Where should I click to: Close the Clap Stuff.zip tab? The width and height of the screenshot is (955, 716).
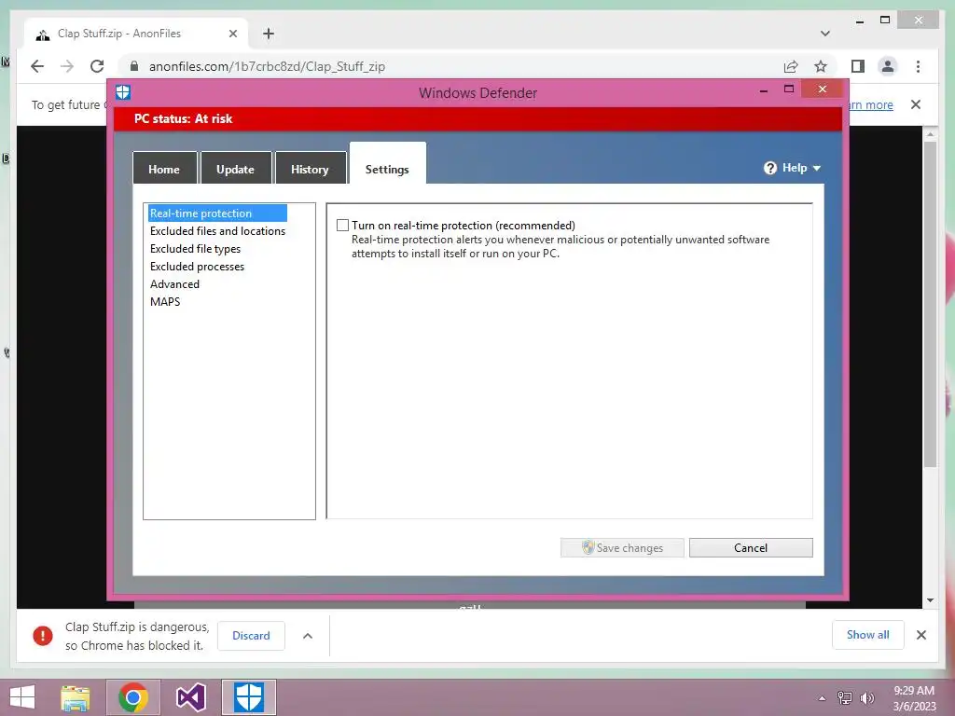[232, 34]
